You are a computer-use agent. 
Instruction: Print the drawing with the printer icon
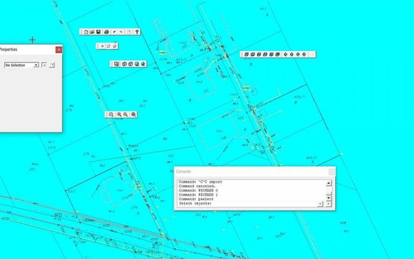click(x=106, y=32)
